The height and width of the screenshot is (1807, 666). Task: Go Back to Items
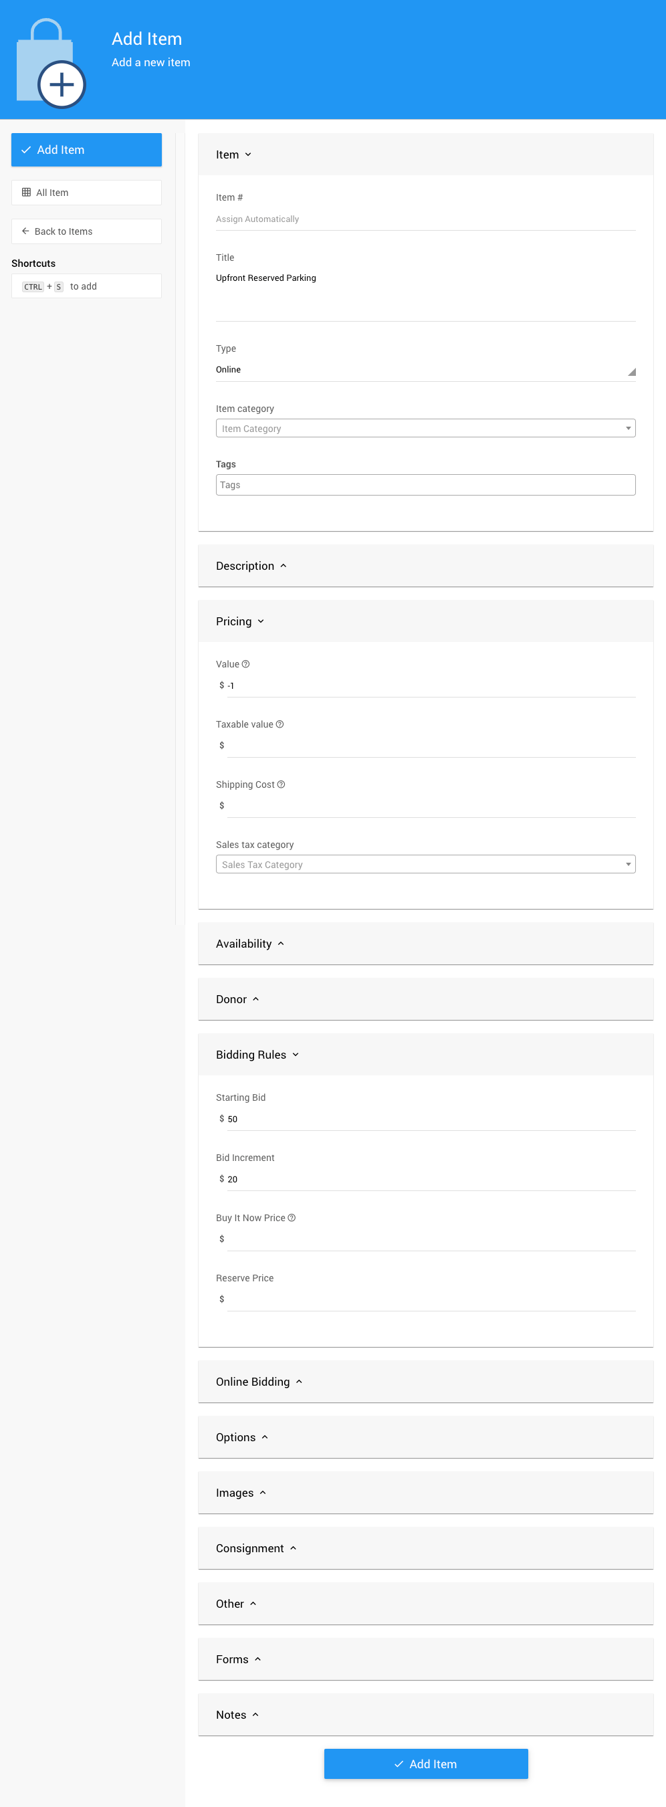(86, 231)
